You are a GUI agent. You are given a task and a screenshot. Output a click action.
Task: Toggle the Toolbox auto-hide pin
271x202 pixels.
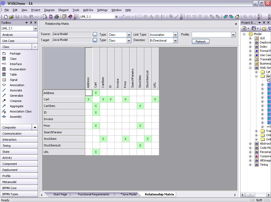31,23
